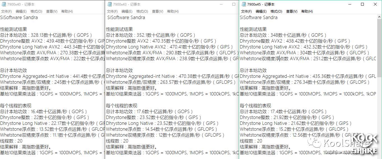Close the 7900x45 Notepad window
The image size is (382, 159).
375,4
